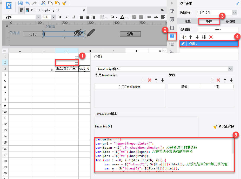Screen dimensions: 241x179
Task: Use the format painter brush in the top toolbar
Action: (x=64, y=3)
